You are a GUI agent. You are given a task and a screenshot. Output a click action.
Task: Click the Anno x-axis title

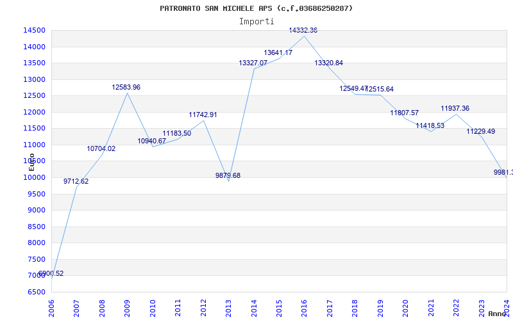click(497, 314)
